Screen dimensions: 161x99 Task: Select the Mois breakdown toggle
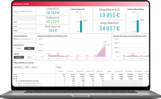[x=29, y=48]
